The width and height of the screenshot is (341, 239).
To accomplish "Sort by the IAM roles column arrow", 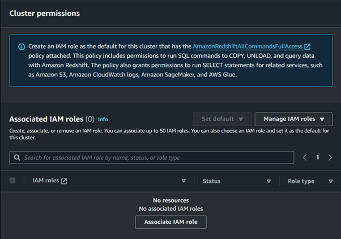I will [184, 181].
